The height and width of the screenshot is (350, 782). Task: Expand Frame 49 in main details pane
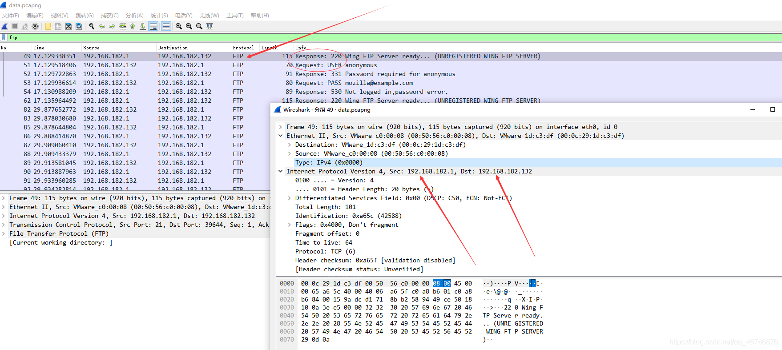point(4,198)
